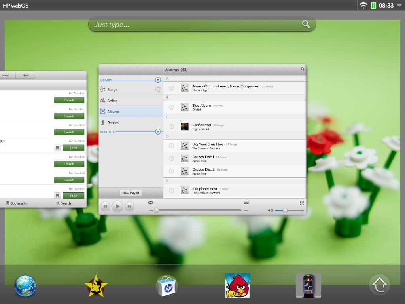Select the 'Drukqs Disc 2' title

(x=203, y=169)
